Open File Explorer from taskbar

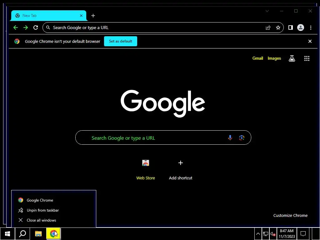point(38,234)
